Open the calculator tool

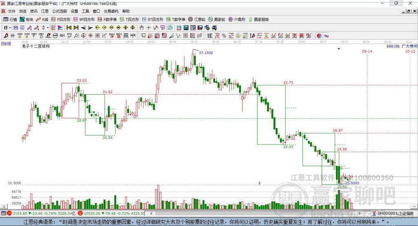click(186, 28)
